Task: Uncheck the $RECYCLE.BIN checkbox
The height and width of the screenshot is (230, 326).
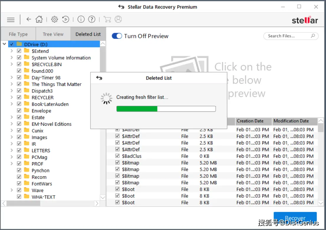Action: pos(19,64)
